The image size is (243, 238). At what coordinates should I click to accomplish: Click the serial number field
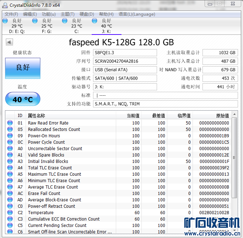125,61
